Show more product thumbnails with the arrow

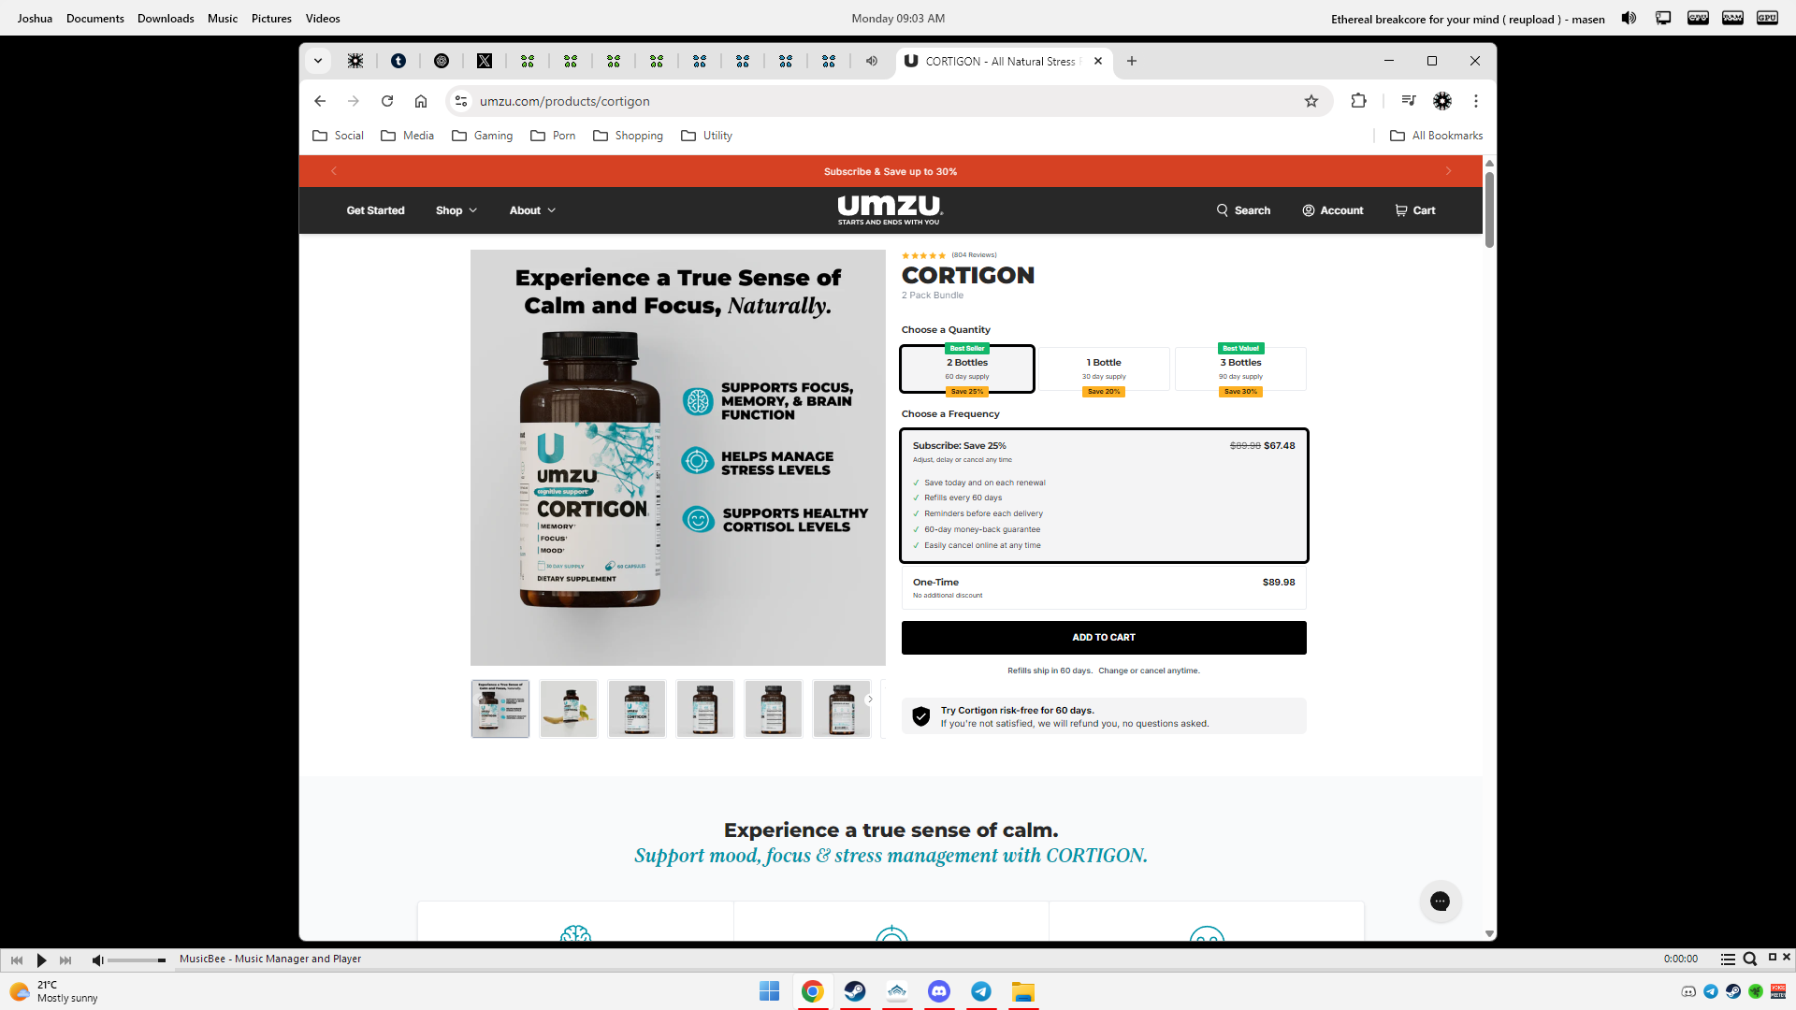tap(870, 700)
